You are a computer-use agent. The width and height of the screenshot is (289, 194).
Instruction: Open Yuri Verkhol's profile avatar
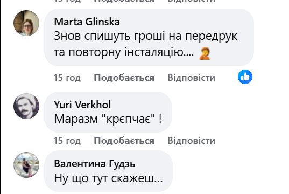(x=26, y=106)
